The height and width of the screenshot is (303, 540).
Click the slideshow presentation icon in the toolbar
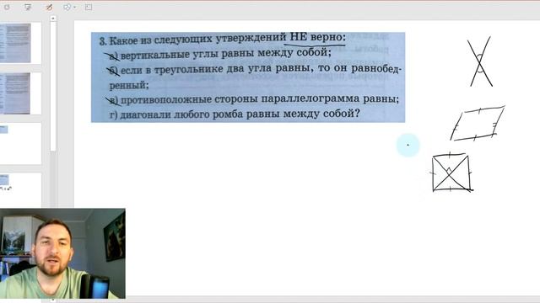tap(28, 7)
